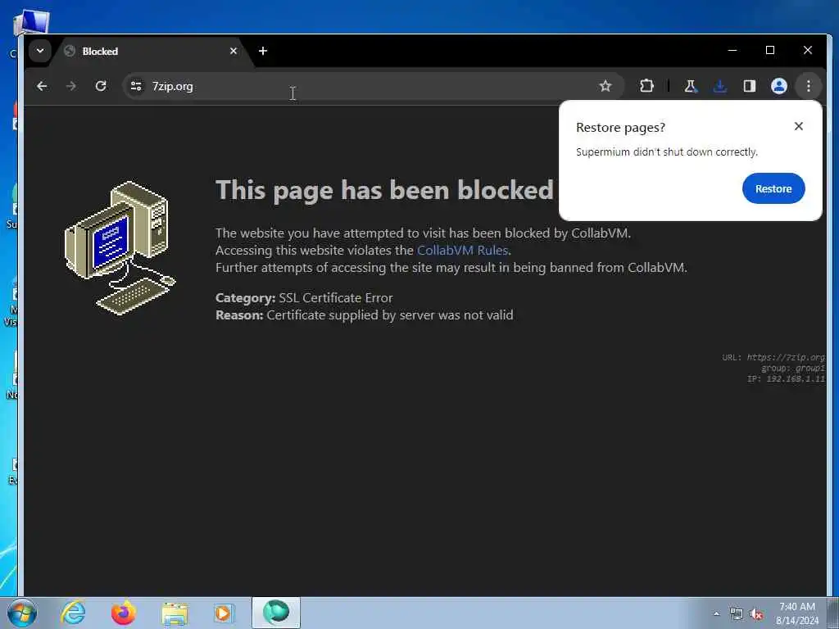
Task: Click the muted volume tray icon
Action: pyautogui.click(x=756, y=614)
